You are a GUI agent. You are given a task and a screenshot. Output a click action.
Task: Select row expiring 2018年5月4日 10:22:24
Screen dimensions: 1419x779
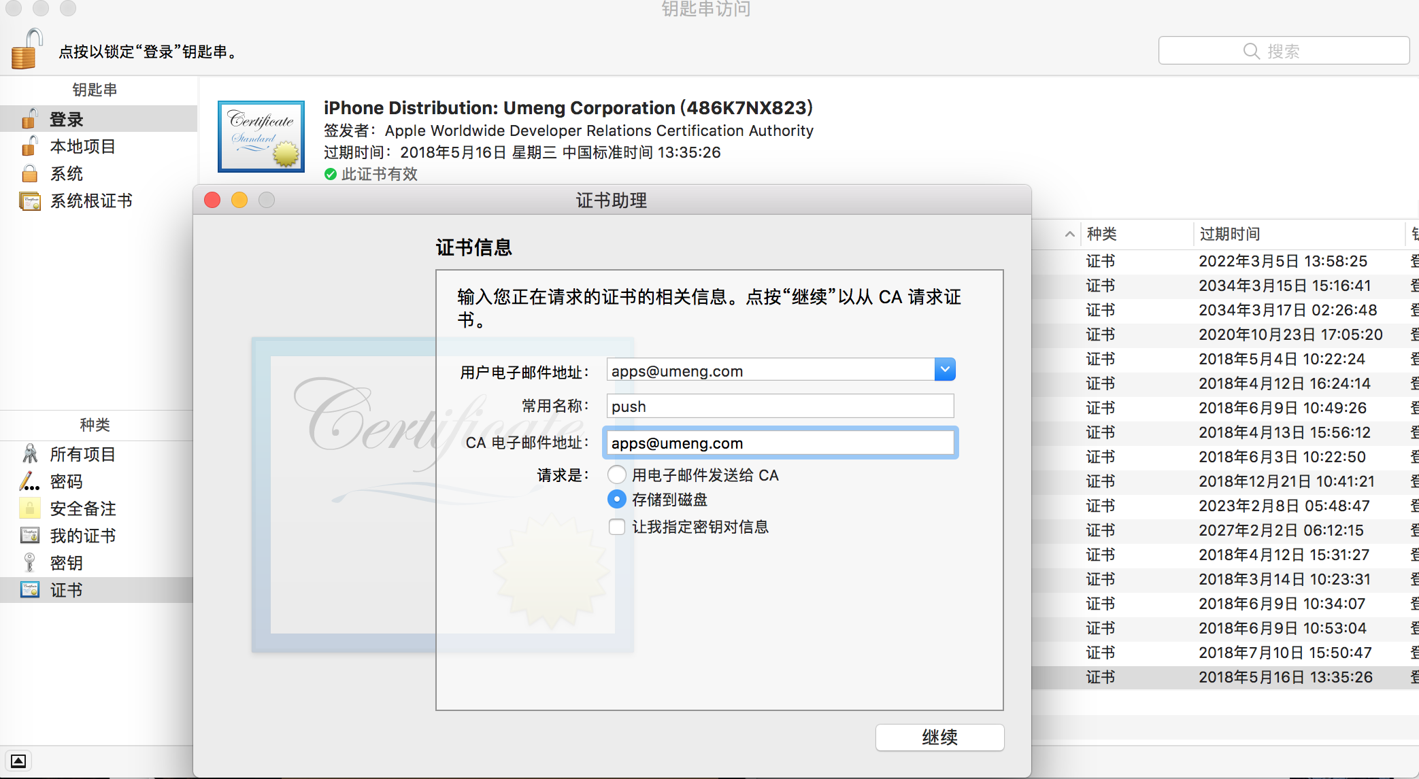[x=1225, y=359]
